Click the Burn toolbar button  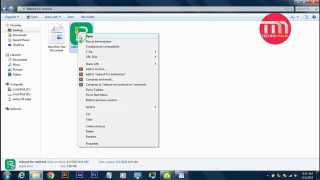point(71,17)
